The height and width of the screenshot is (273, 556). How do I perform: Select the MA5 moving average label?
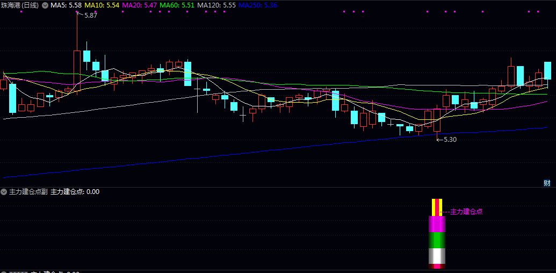pos(66,5)
